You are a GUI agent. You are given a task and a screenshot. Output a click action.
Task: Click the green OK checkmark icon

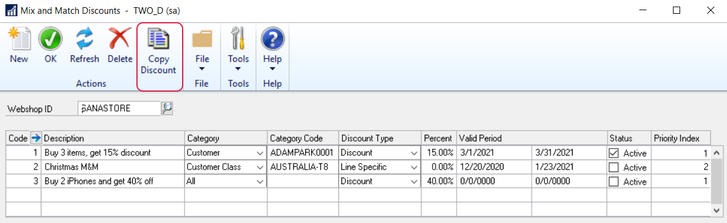coord(50,40)
